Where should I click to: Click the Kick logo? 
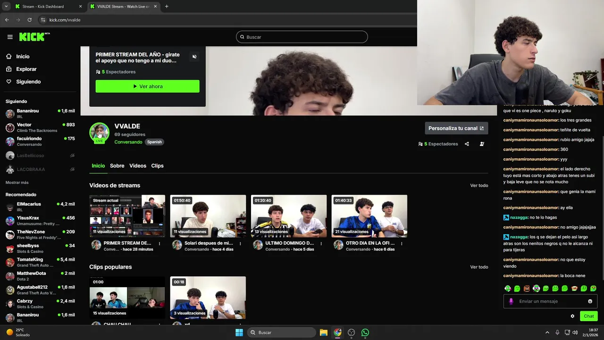coord(34,37)
